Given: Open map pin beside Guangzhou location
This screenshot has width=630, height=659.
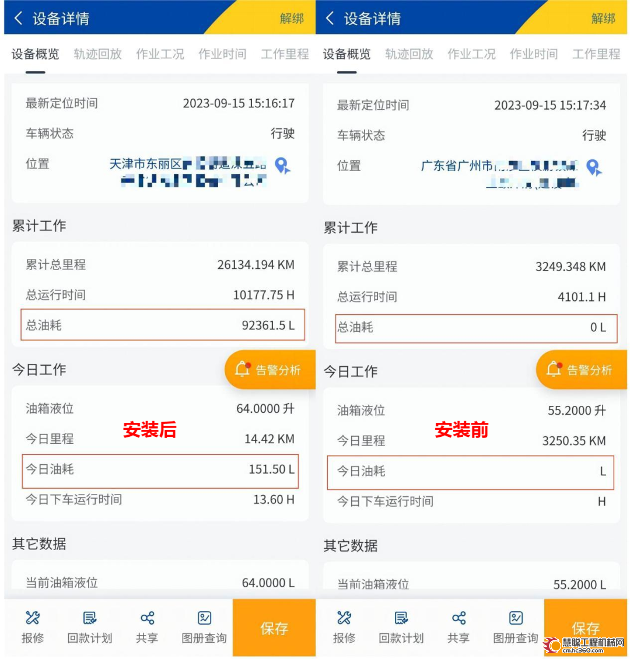Looking at the screenshot, I should [594, 168].
